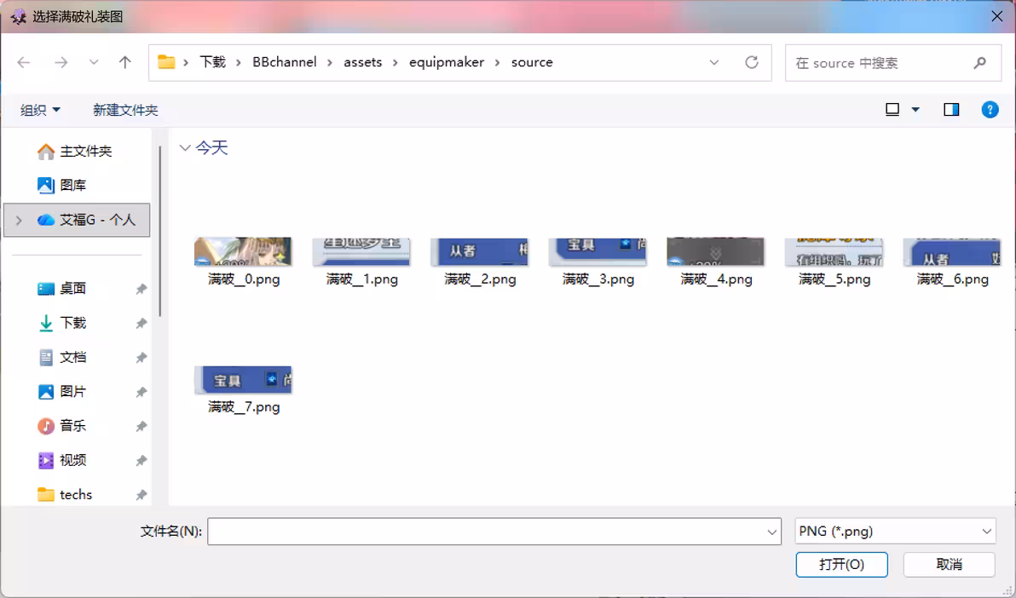Go forward with the right arrow button

(x=61, y=62)
